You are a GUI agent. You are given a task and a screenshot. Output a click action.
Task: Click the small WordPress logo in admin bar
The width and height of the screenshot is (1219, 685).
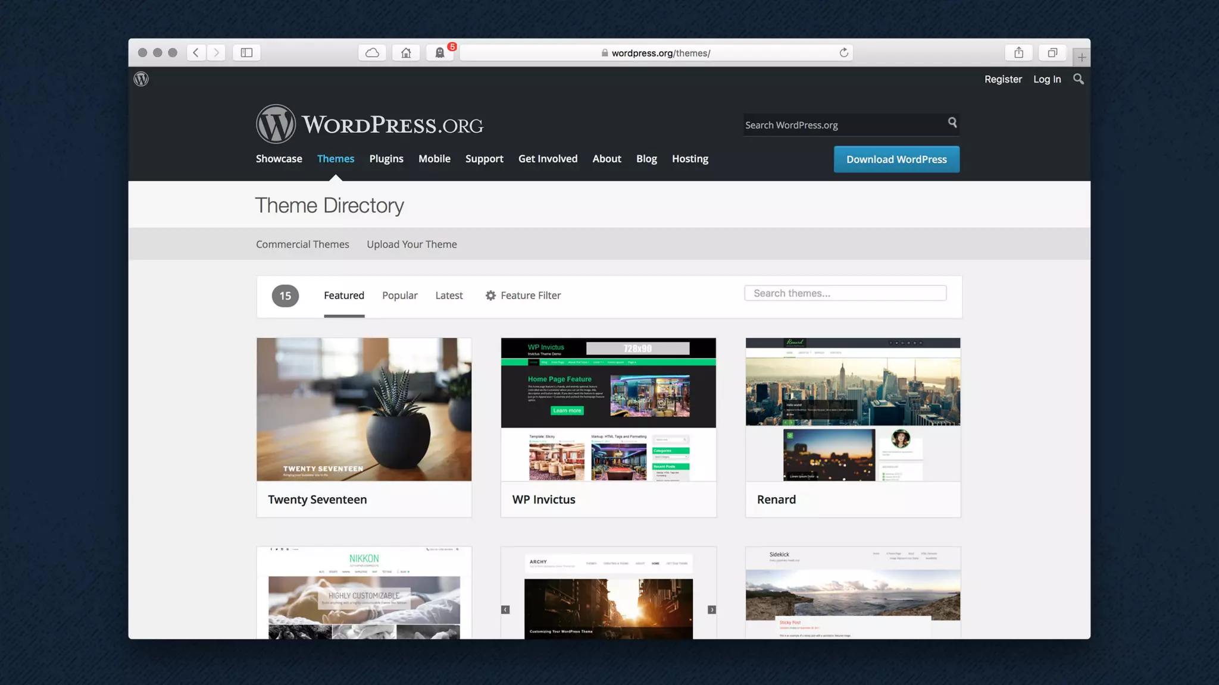point(141,79)
